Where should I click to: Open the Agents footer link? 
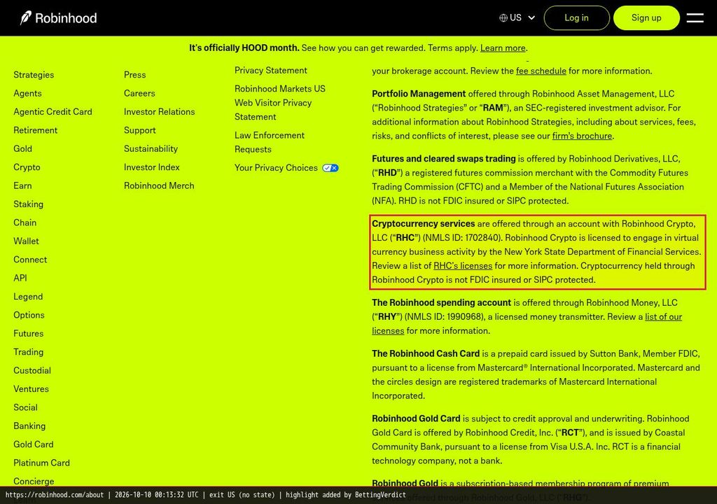click(x=27, y=93)
